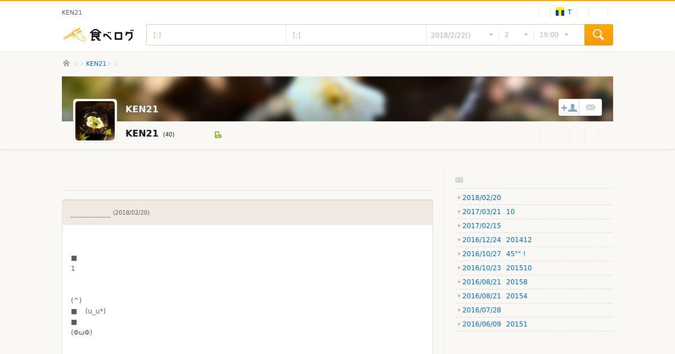Click the (2018/02/20) date in post header
The height and width of the screenshot is (354, 675).
click(131, 212)
